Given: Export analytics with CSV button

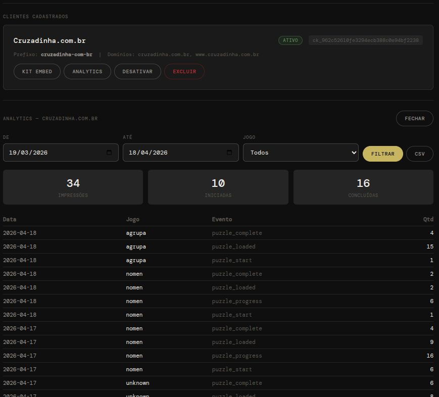Looking at the screenshot, I should click(x=419, y=154).
